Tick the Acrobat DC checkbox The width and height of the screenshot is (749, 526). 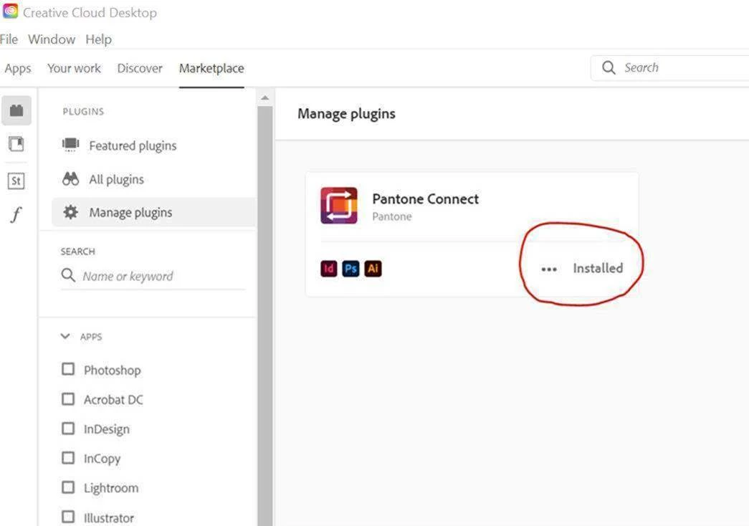(68, 398)
